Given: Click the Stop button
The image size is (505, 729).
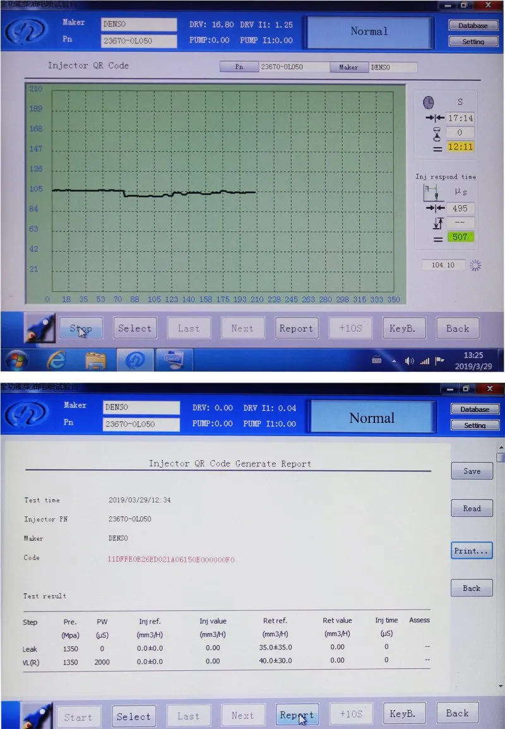Looking at the screenshot, I should [x=81, y=328].
